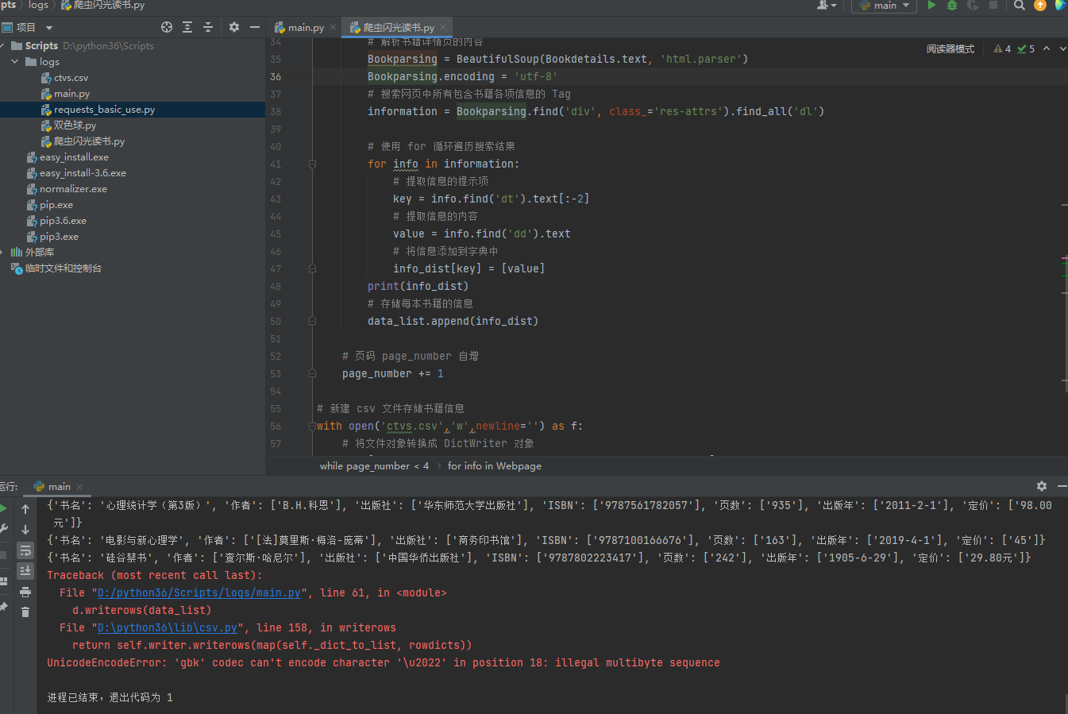Screen dimensions: 1068x714
Task: Expand the 外部库 node
Action: coord(3,252)
